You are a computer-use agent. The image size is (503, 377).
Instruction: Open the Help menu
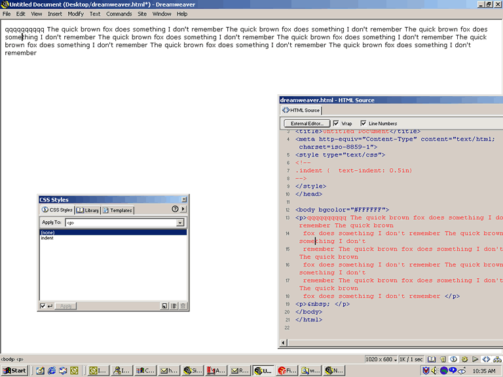click(x=182, y=14)
